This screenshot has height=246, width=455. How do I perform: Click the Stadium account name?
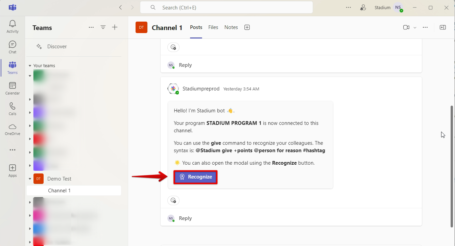[x=382, y=7]
